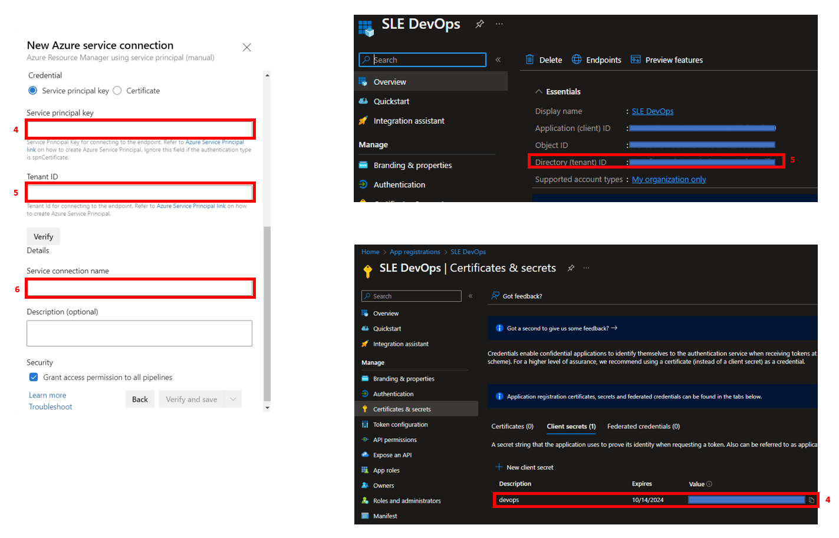Toggle Grant access permission to all pipelines

coord(34,377)
